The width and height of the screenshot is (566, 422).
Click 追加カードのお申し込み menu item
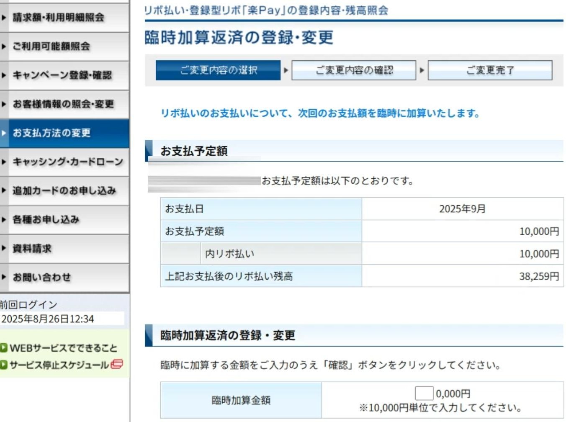(64, 191)
